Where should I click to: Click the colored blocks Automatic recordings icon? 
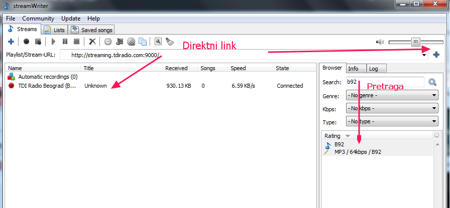tap(11, 77)
